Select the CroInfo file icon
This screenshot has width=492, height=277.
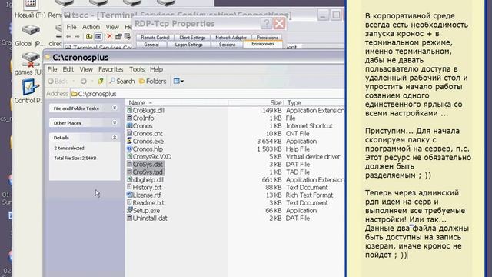[x=129, y=118]
